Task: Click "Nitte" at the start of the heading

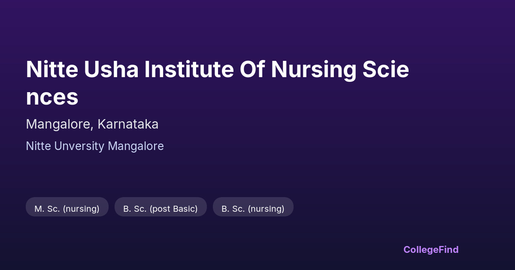Action: (51, 70)
